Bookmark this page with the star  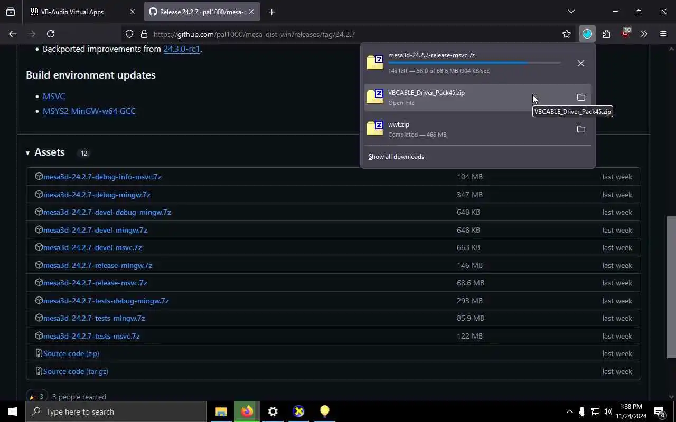point(567,34)
